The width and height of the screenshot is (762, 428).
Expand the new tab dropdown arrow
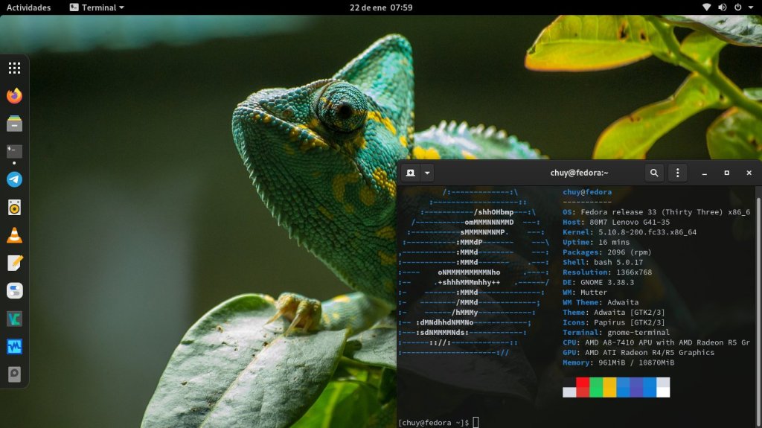point(427,173)
